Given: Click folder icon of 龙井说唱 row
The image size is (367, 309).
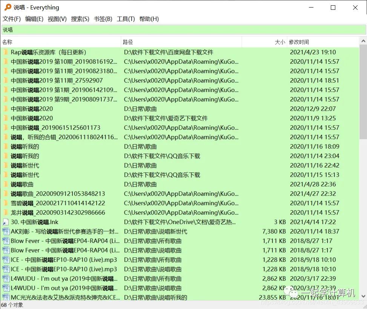Looking at the screenshot, I should pyautogui.click(x=6, y=212).
